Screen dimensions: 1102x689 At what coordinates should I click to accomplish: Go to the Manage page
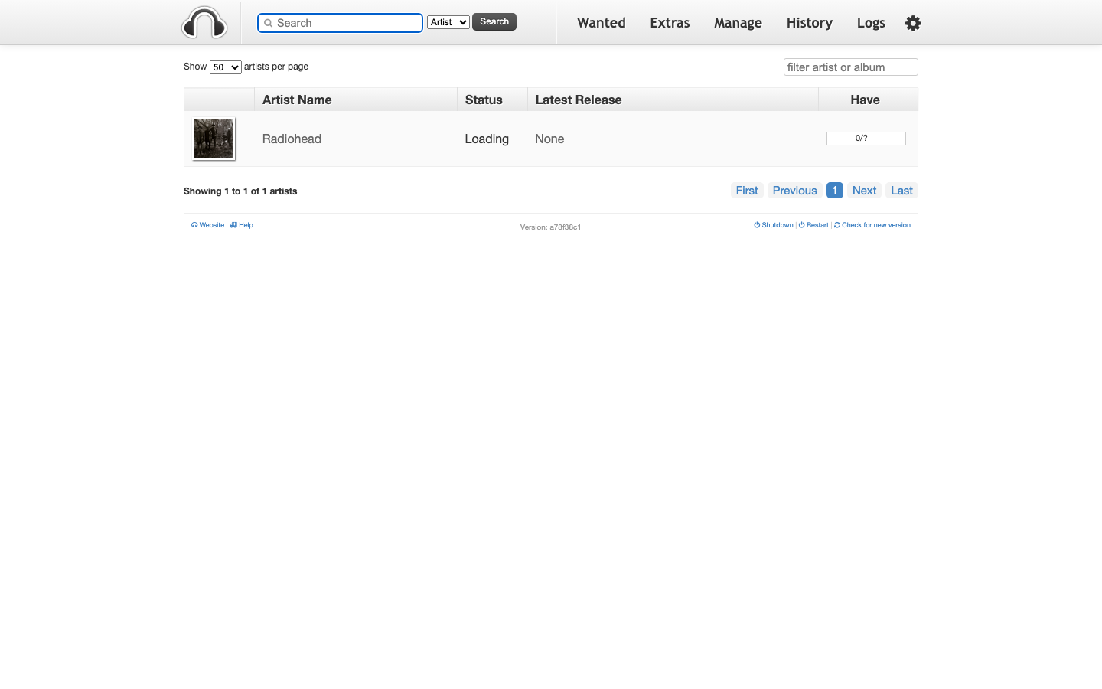click(738, 23)
